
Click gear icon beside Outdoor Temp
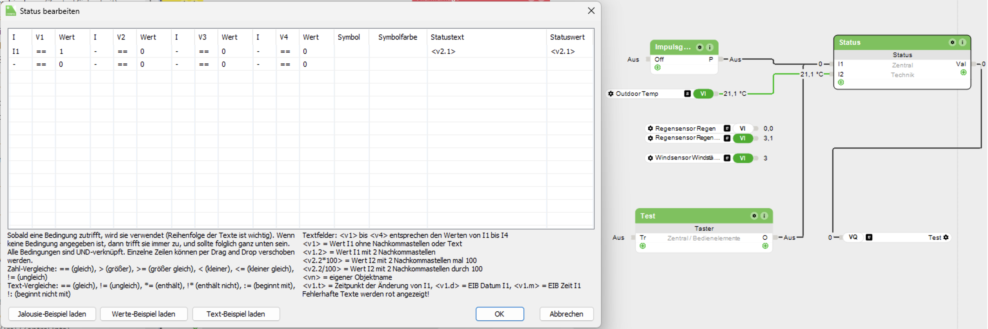tap(611, 94)
